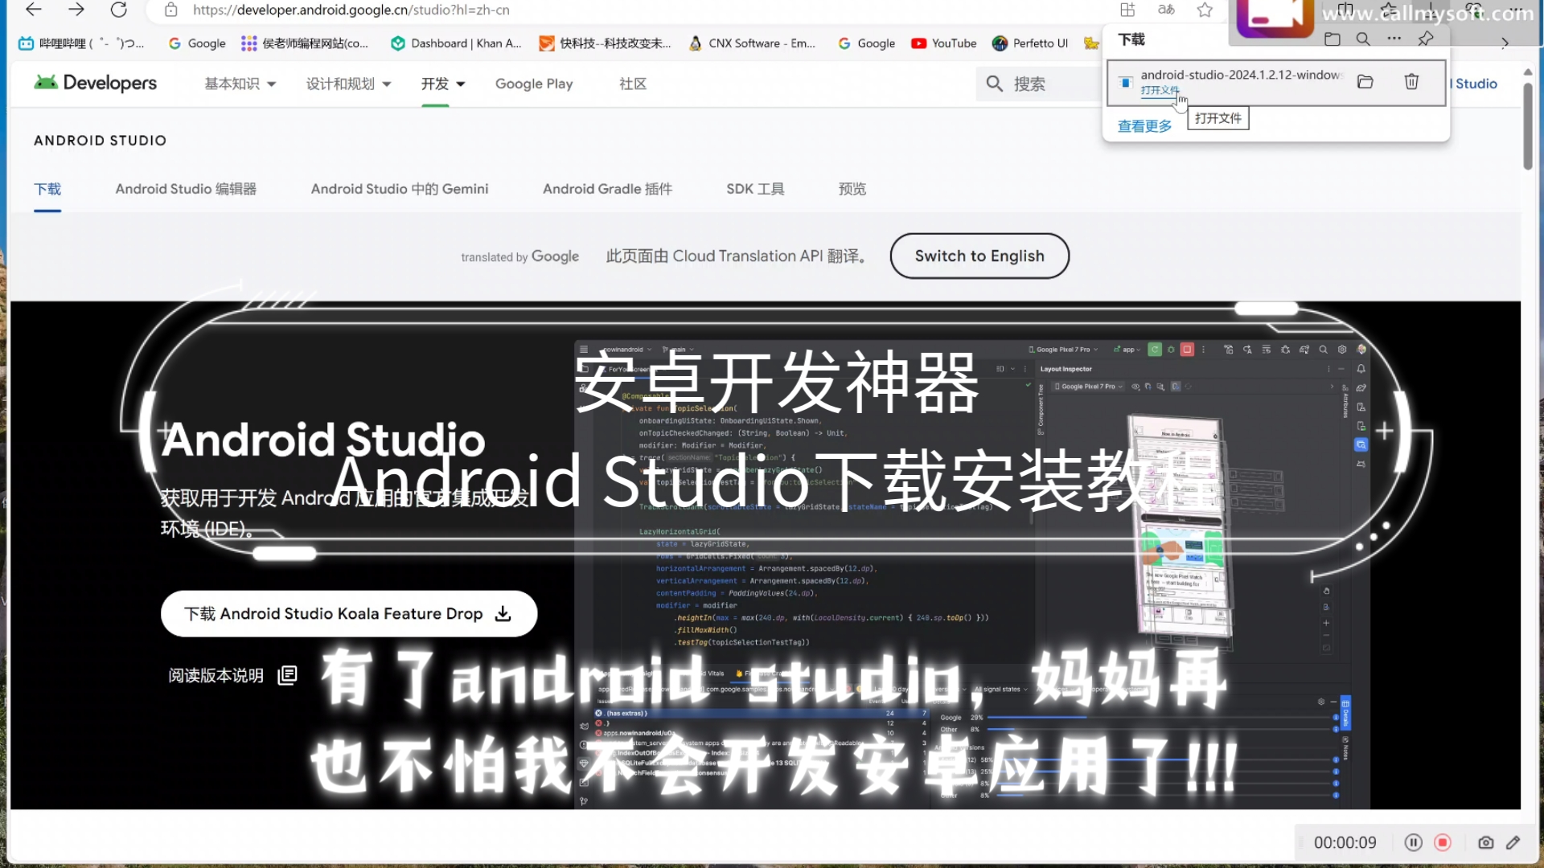The width and height of the screenshot is (1544, 868).
Task: Expand the 开发 dropdown menu
Action: [x=443, y=84]
